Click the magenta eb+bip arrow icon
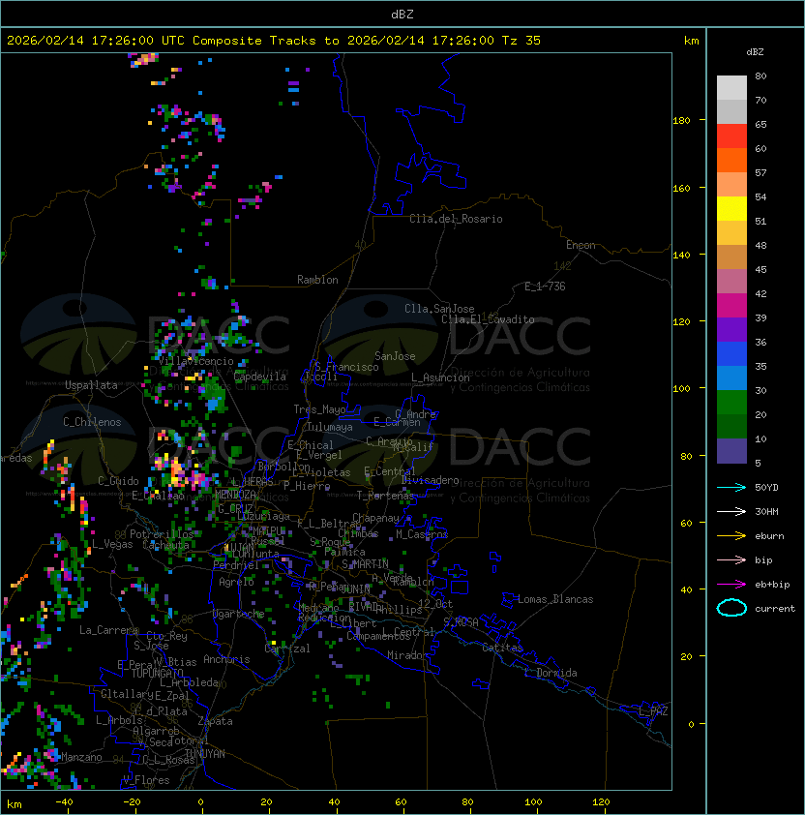This screenshot has height=815, width=805. 731,585
